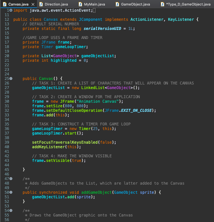Collapse the Javadoc comment at line 54
The width and height of the screenshot is (214, 222).
tap(11, 211)
